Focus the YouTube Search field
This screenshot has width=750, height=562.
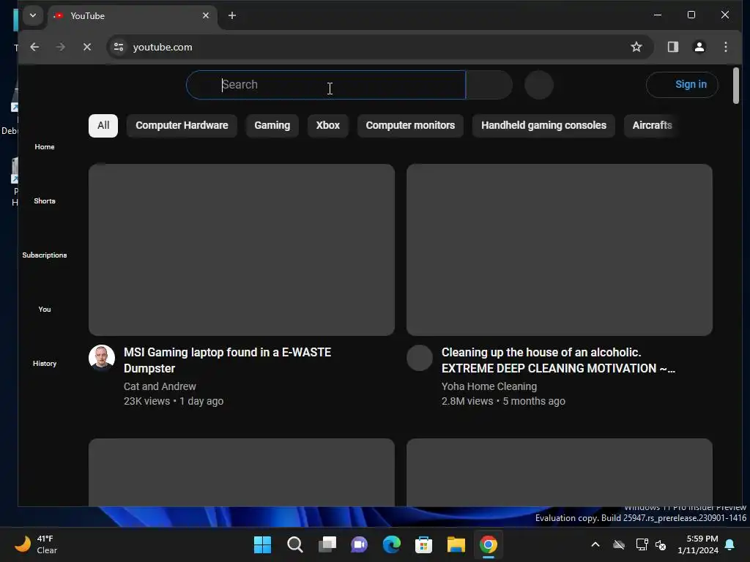coord(326,85)
